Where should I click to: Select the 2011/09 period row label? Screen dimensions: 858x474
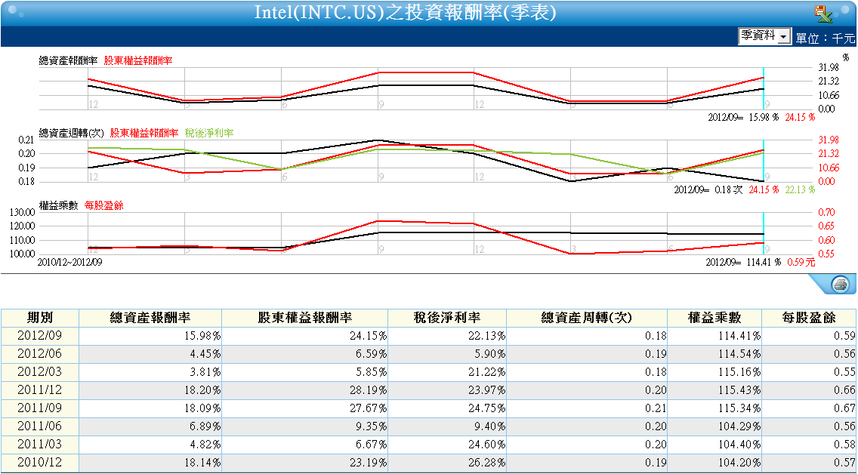point(40,408)
